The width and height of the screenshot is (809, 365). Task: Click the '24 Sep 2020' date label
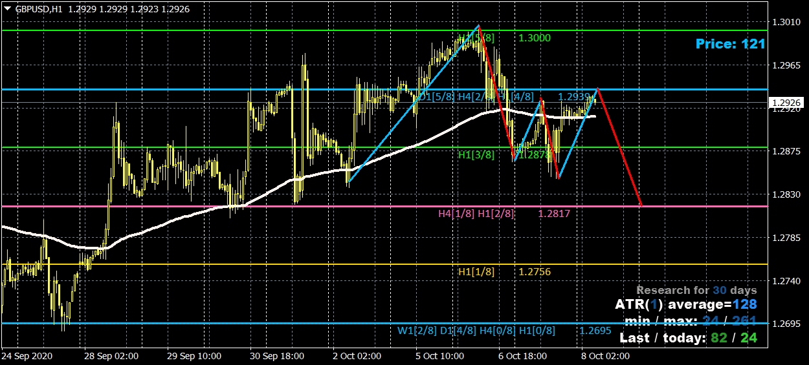pos(27,356)
